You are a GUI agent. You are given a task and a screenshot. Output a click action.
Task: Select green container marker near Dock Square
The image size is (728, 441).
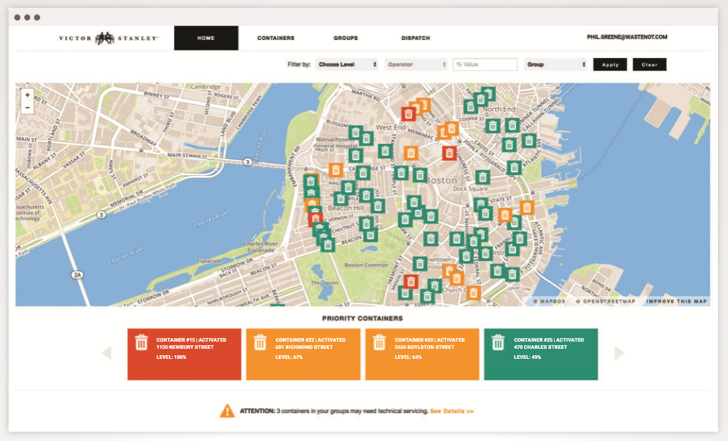click(483, 177)
